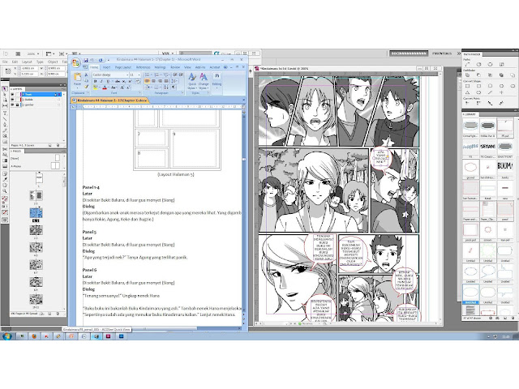Hide the Bubble layer with eye icon
The width and height of the screenshot is (519, 389).
click(x=13, y=100)
